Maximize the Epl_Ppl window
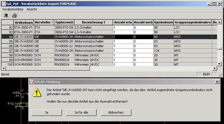224x124 pixels. pos(214,4)
